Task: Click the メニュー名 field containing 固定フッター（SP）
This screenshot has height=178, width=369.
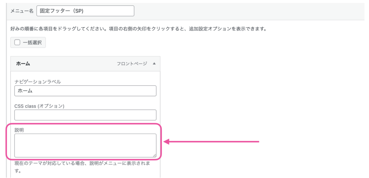Action: (x=85, y=11)
